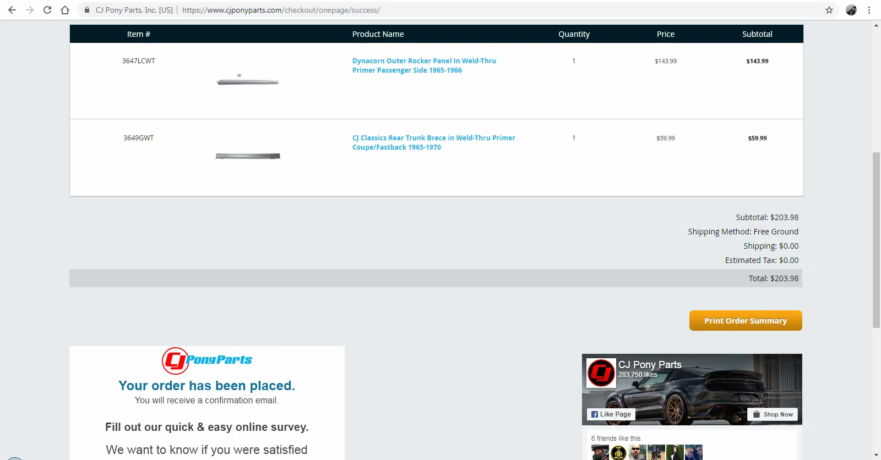
Task: Click the Subtotal column header
Action: click(757, 34)
